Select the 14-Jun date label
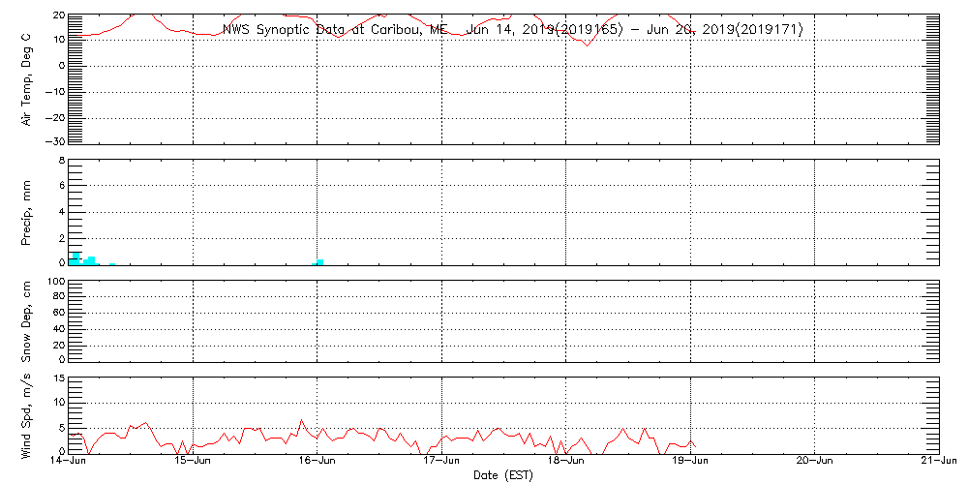968x484 pixels. 69,462
